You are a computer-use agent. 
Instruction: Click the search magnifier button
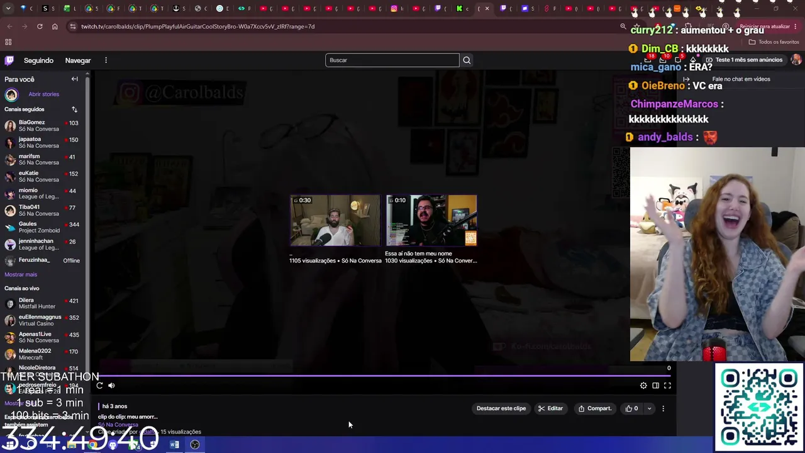pyautogui.click(x=467, y=60)
